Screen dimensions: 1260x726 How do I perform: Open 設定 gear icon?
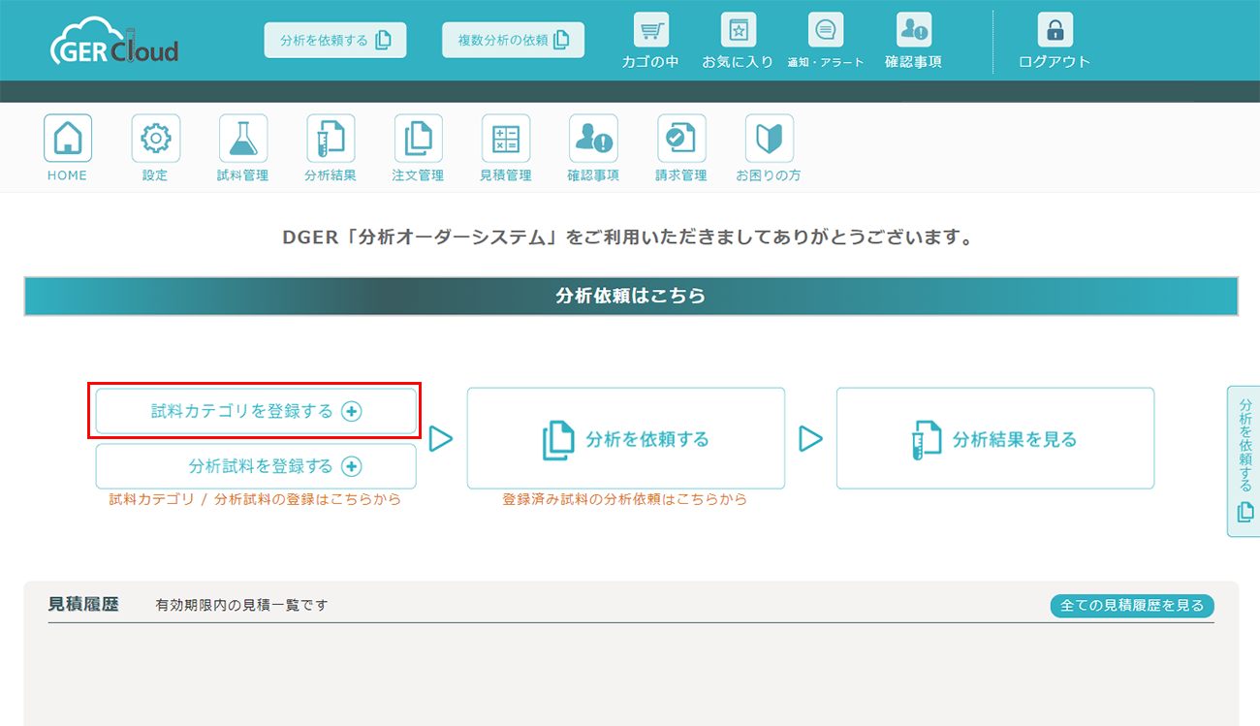tap(155, 138)
